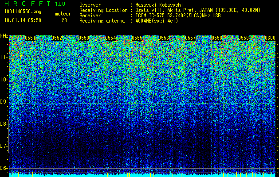Image resolution: width=279 pixels, height=177 pixels.
Task: Click the 0.6 kHz axis label
Action: coord(4,168)
